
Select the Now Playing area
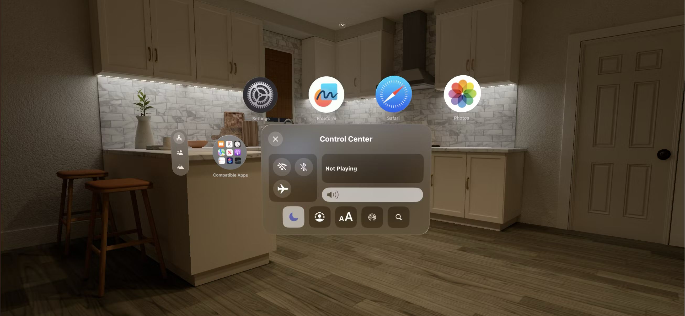click(372, 168)
